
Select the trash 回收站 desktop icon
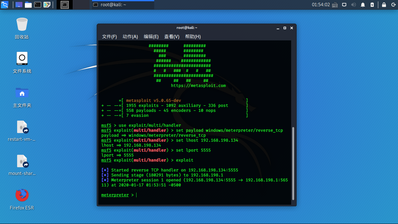pos(22,28)
